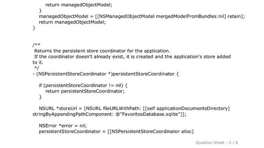Click the "if (persistentStoreCoordinator != nil) {" line

(x=83, y=86)
